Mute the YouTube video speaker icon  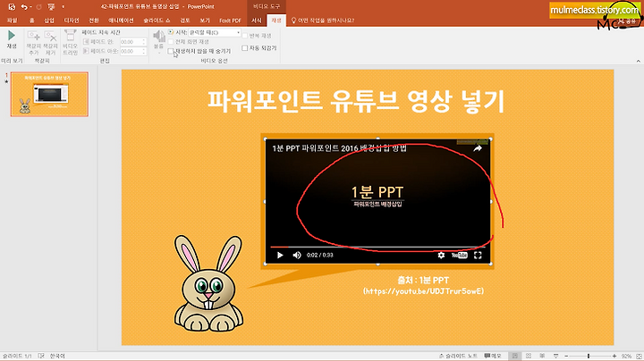point(297,256)
